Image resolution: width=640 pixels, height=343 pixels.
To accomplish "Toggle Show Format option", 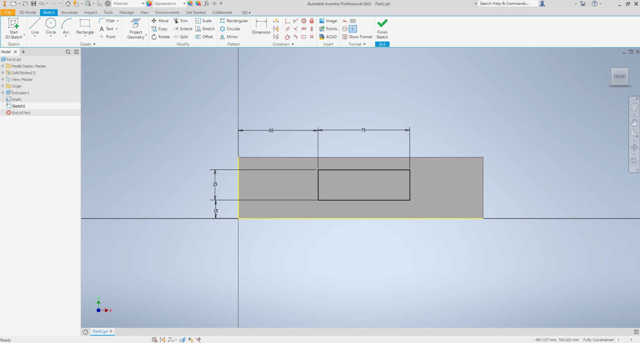I will (357, 37).
